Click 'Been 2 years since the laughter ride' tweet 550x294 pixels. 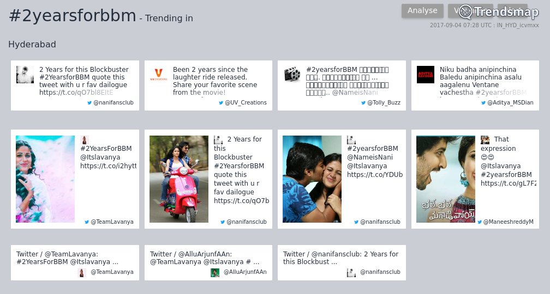pos(214,81)
